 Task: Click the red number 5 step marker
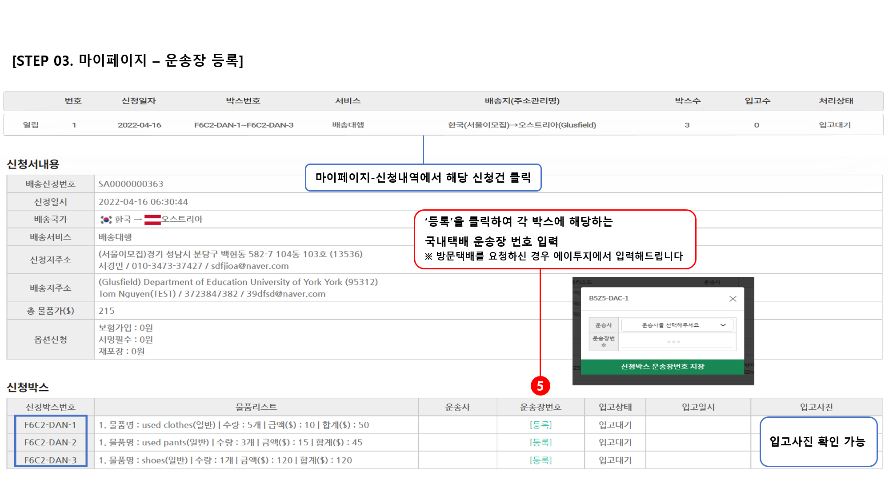pyautogui.click(x=540, y=386)
